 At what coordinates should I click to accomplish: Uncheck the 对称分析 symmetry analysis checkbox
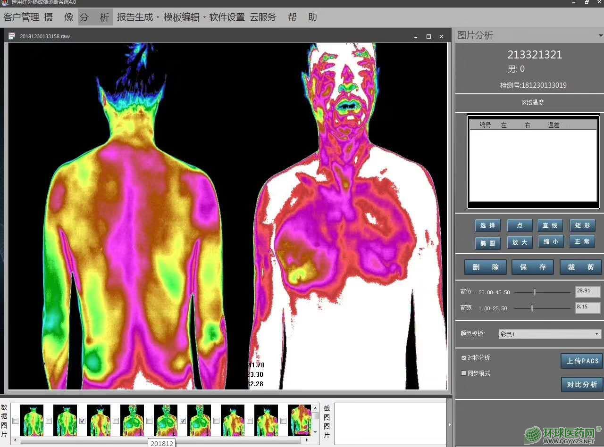(463, 358)
